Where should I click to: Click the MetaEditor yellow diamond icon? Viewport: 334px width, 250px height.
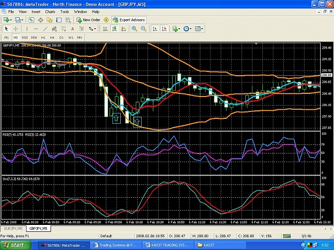[x=106, y=20]
